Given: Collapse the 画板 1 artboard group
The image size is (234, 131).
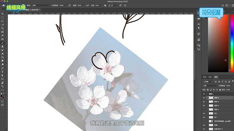Looking at the screenshot, I should pyautogui.click(x=207, y=94).
